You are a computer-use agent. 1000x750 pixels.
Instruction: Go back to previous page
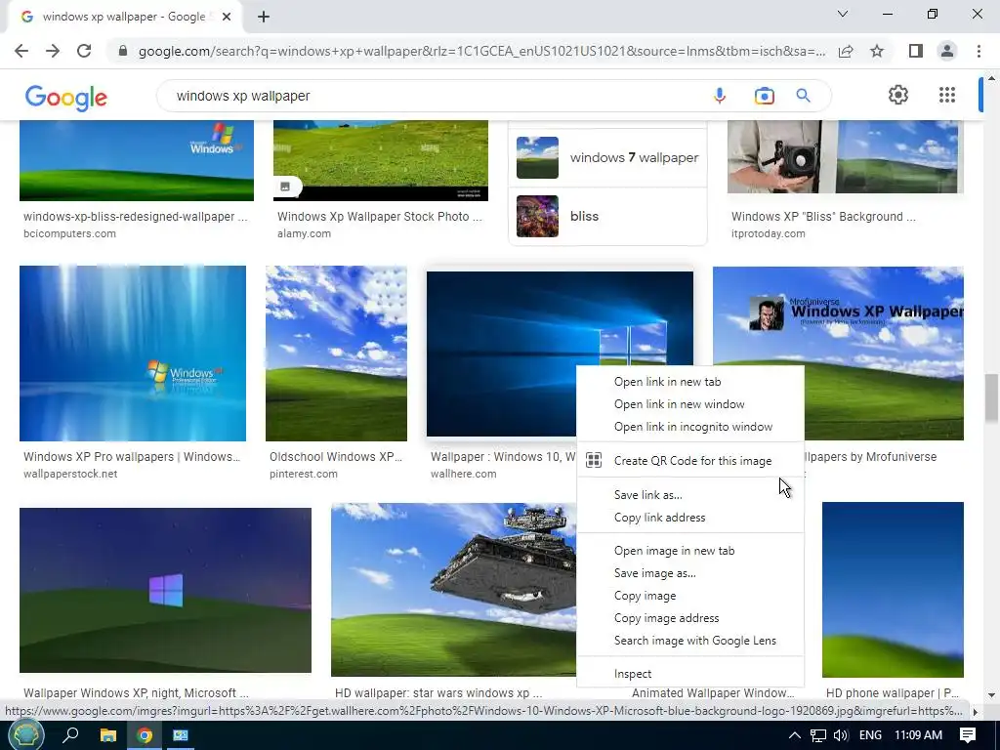point(21,51)
